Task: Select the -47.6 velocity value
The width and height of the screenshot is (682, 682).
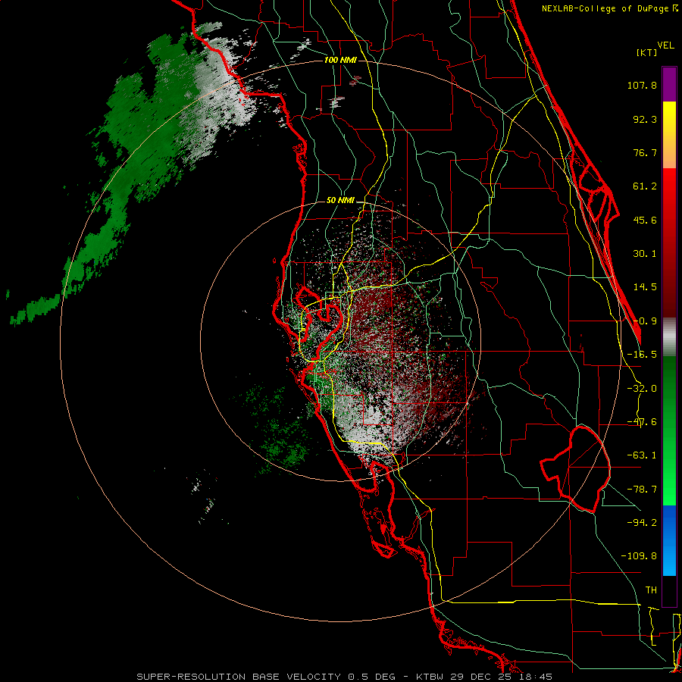Action: pos(642,422)
